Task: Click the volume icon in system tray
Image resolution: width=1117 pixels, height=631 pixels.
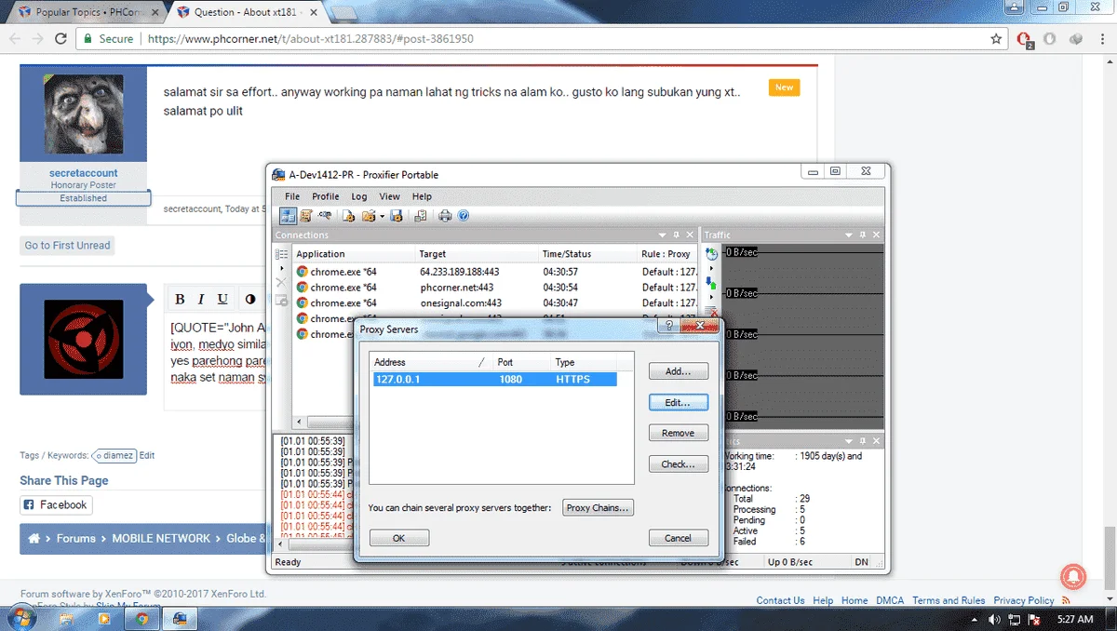Action: (x=994, y=619)
